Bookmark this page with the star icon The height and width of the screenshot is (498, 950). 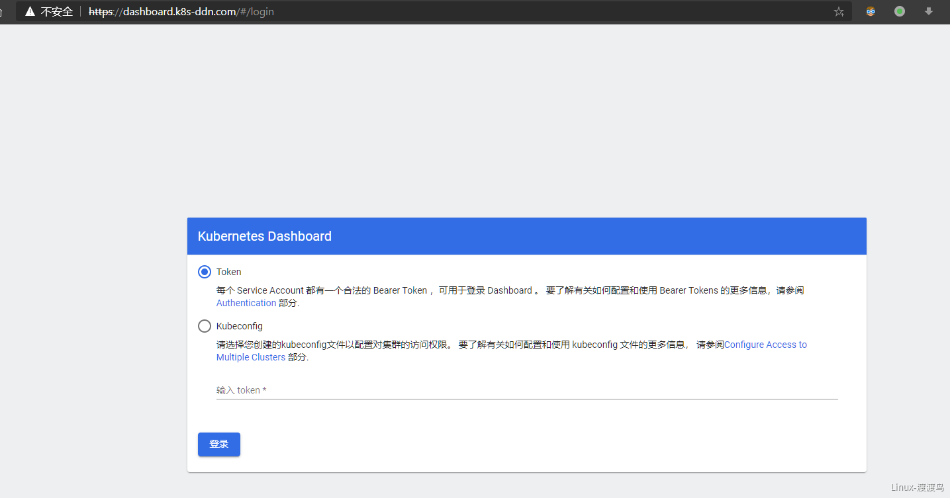click(839, 11)
